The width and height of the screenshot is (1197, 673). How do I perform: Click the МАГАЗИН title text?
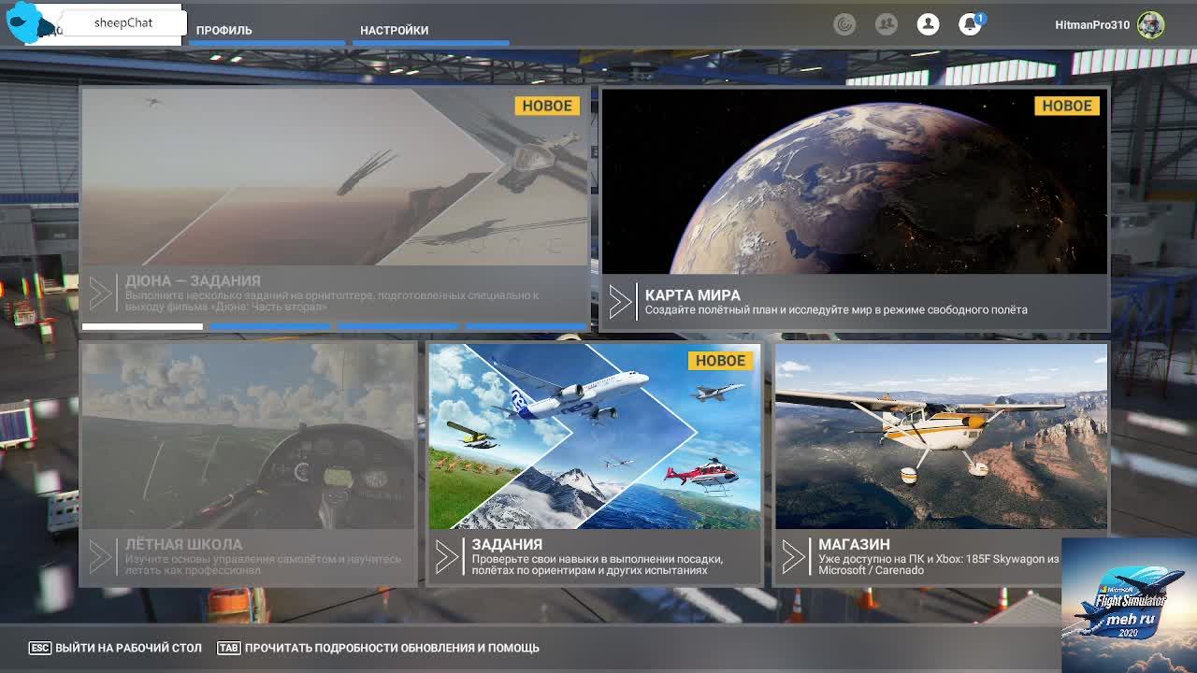click(x=854, y=544)
